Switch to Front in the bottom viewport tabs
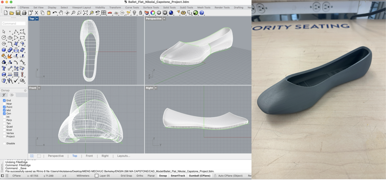 point(89,156)
